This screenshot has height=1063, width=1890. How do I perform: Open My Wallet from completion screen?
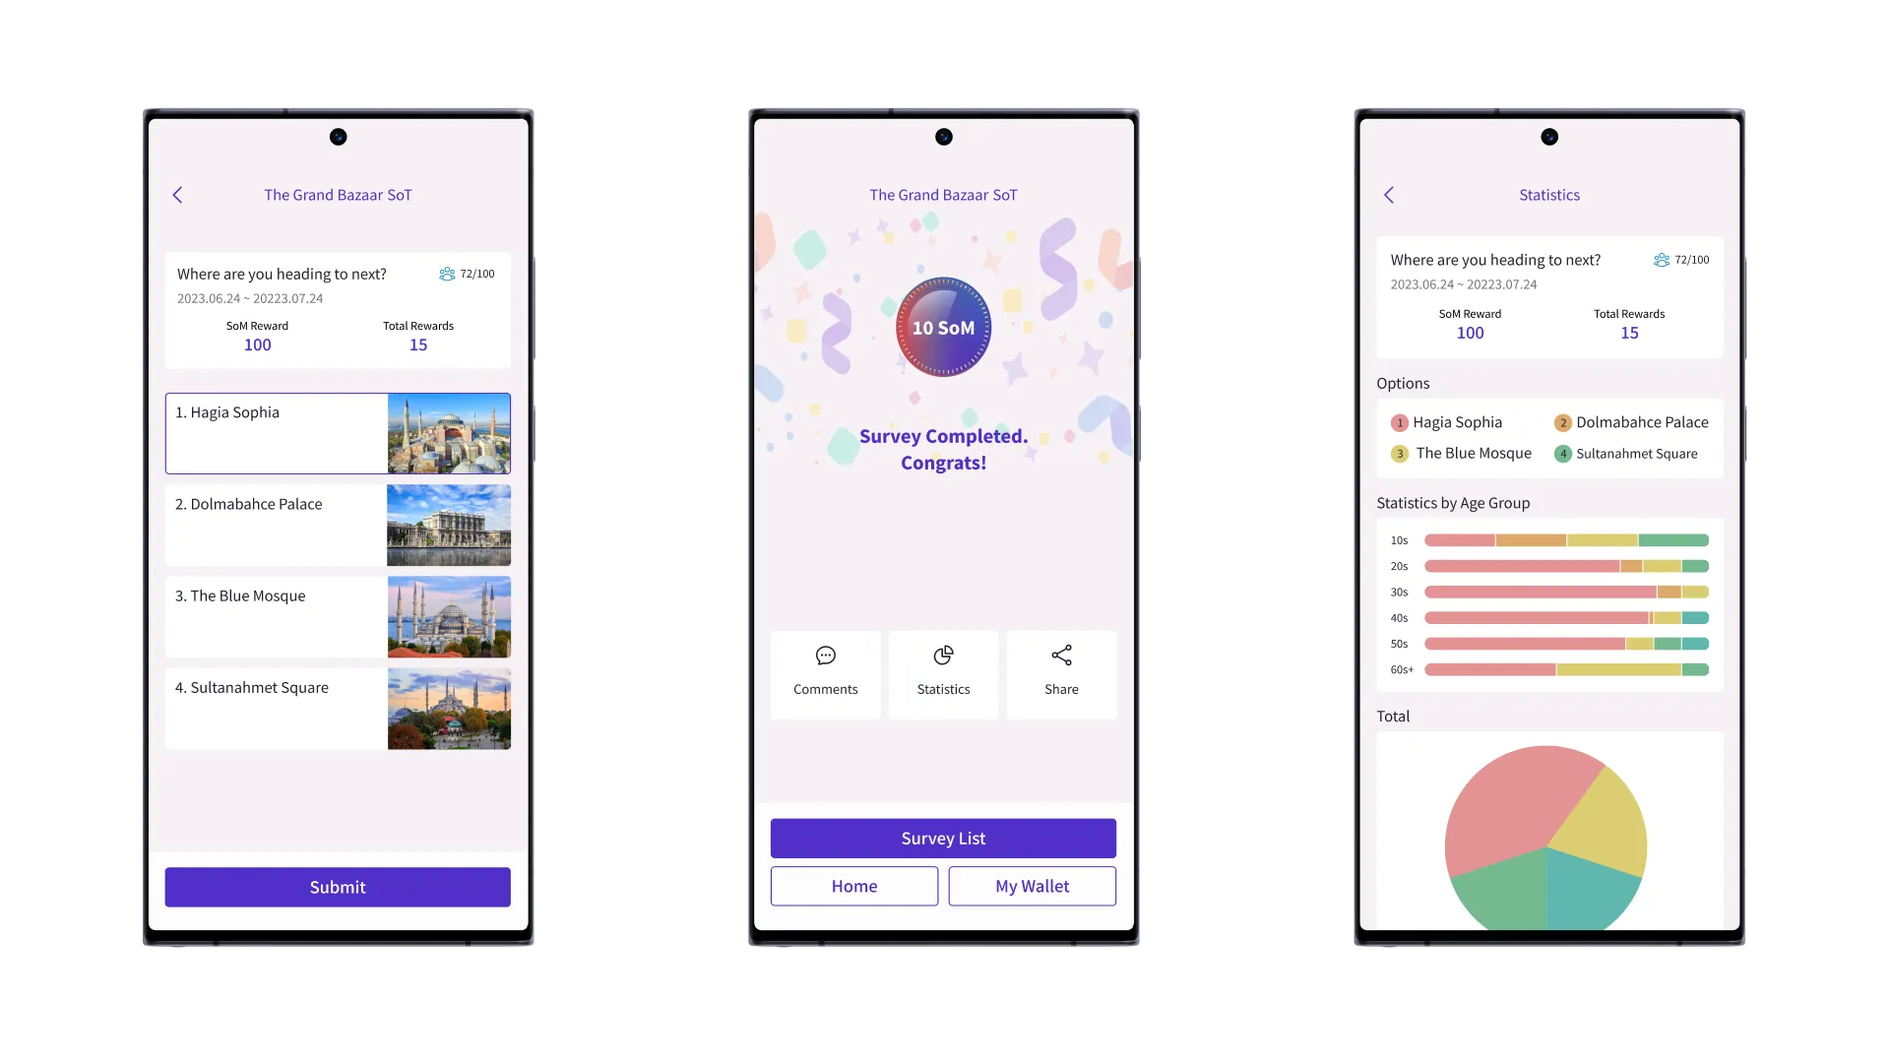coord(1032,885)
